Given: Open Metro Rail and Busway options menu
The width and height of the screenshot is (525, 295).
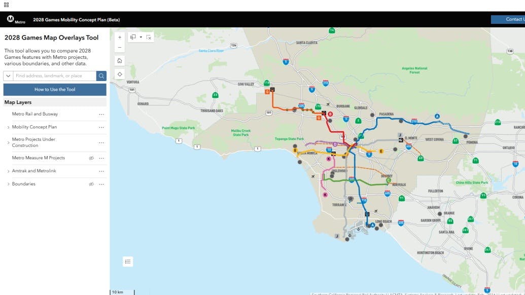Looking at the screenshot, I should 101,114.
